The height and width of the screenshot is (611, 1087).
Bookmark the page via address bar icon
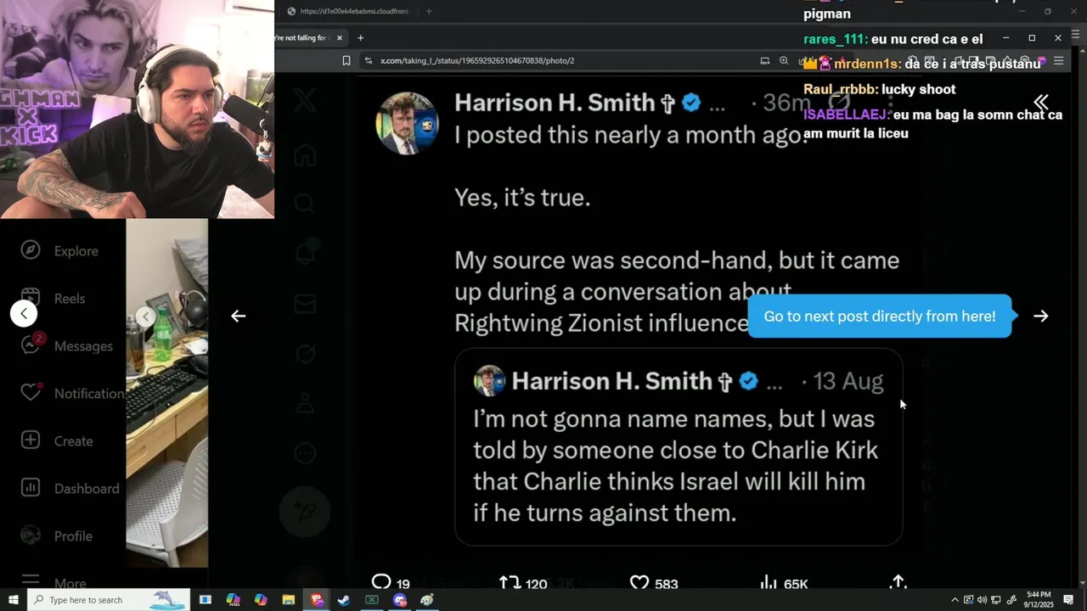click(x=346, y=60)
